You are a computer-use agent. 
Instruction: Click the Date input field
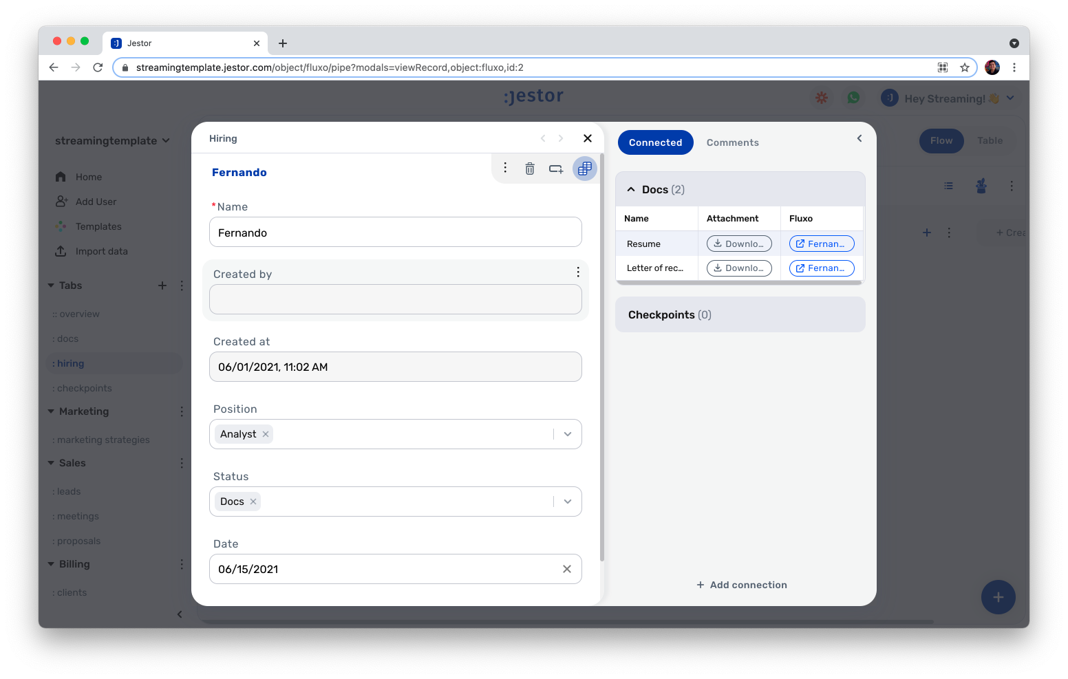[396, 569]
